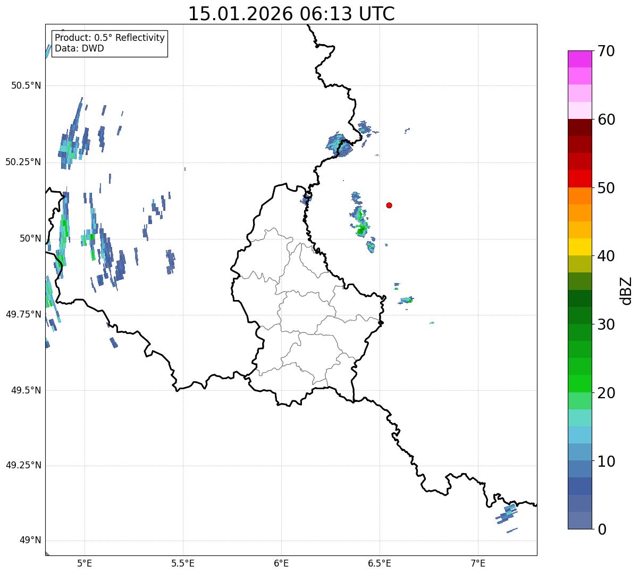639x574 pixels.
Task: Click the colorbar tick label 30
Action: [x=606, y=324]
